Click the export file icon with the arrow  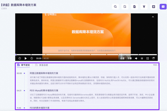point(134,7)
